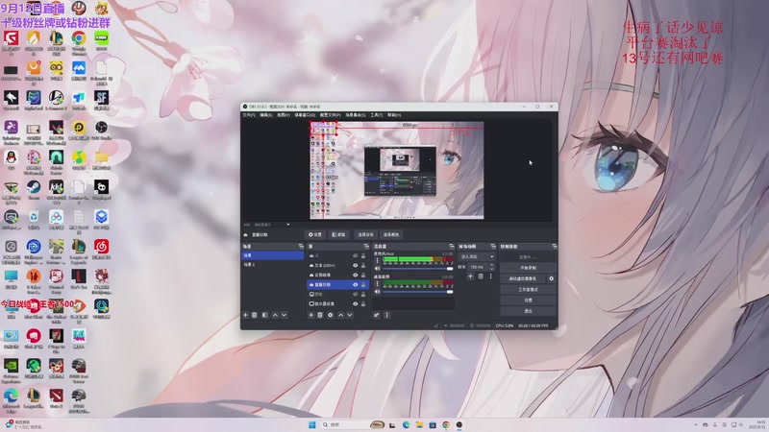The image size is (769, 432).
Task: Pop out the Scene Transitions dock panel
Action: (493, 247)
